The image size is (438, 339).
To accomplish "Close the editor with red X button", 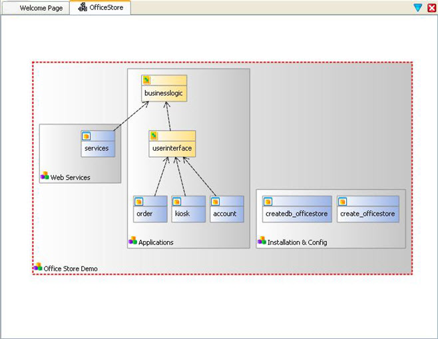I will click(x=431, y=8).
